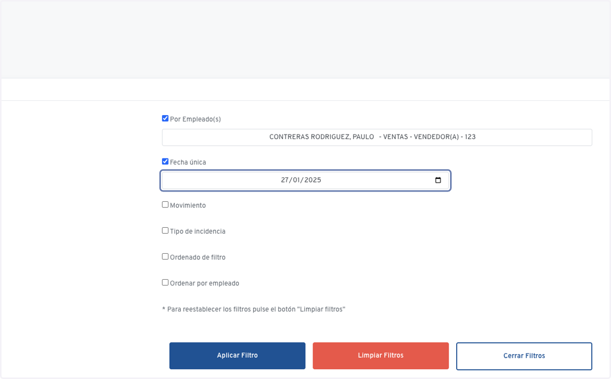Image resolution: width=611 pixels, height=379 pixels.
Task: Click the Cerrar Filtros button
Action: pyautogui.click(x=524, y=356)
